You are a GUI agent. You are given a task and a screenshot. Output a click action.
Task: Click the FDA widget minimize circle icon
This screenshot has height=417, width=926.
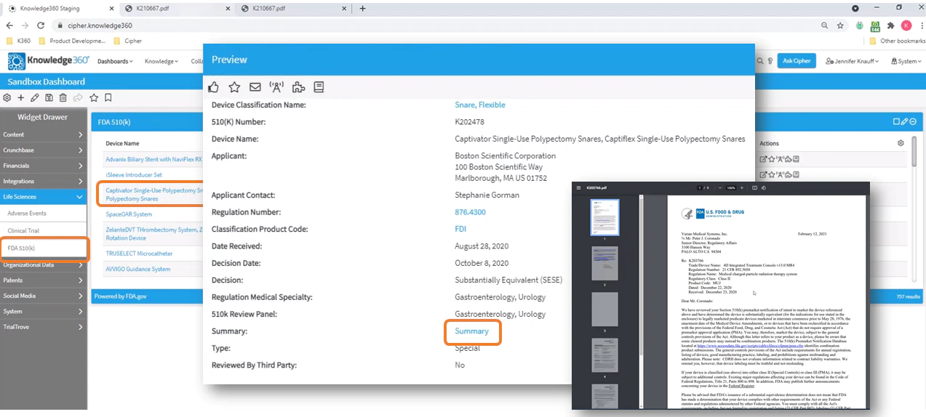tap(913, 121)
